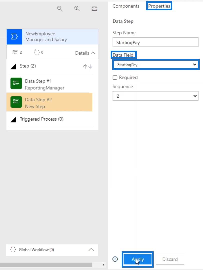Image resolution: width=203 pixels, height=270 pixels.
Task: Open the Sequence dropdown
Action: (x=155, y=96)
